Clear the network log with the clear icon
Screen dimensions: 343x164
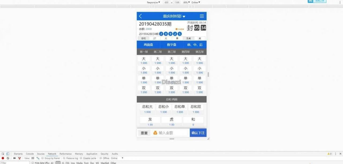(x=8, y=158)
